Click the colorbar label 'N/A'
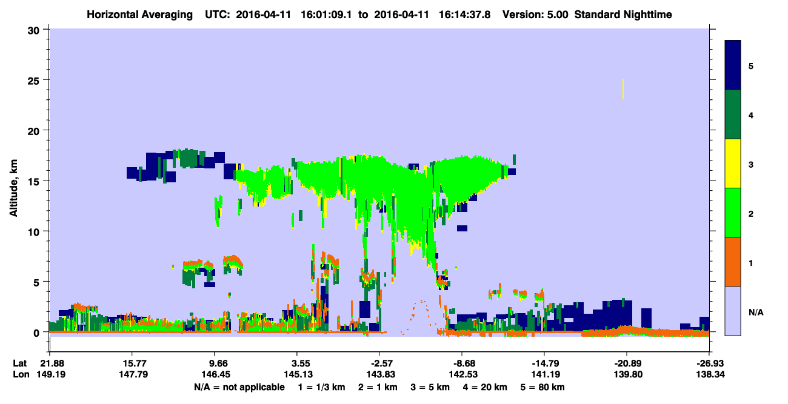Image resolution: width=788 pixels, height=404 pixels. tap(755, 313)
